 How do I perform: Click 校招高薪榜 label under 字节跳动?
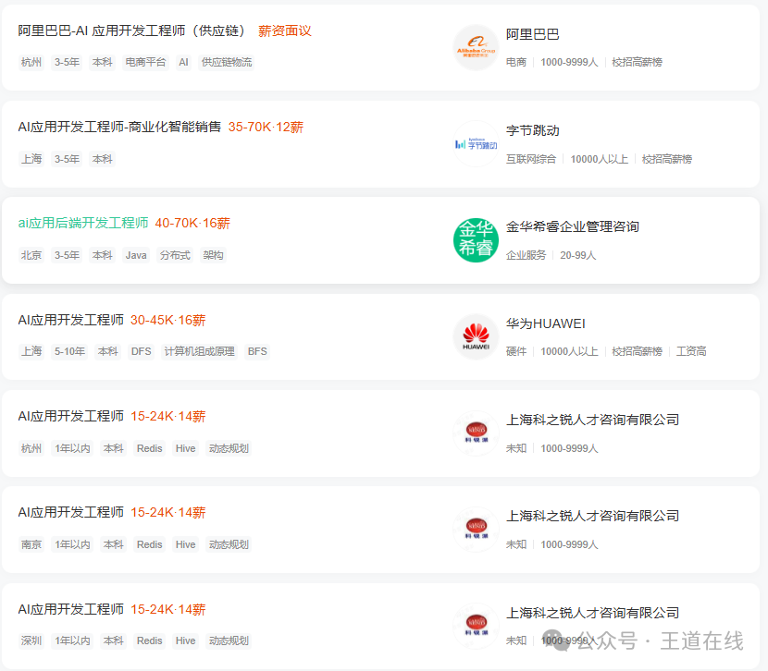(x=666, y=159)
